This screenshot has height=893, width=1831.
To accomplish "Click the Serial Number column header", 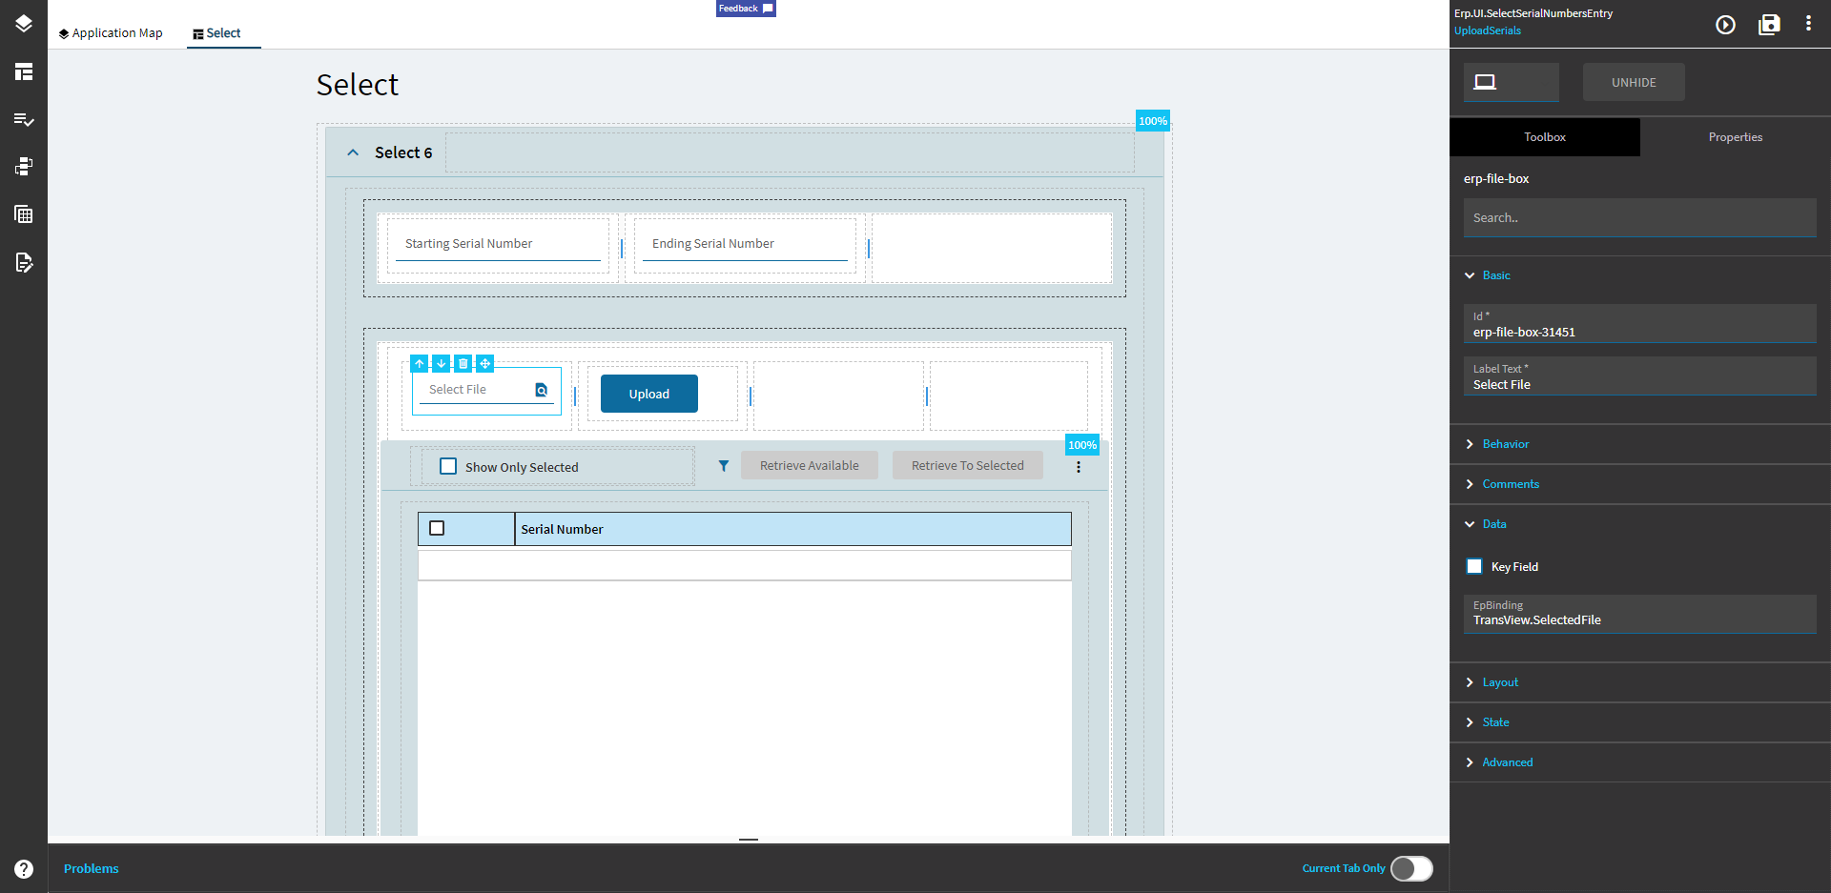I will [x=792, y=529].
